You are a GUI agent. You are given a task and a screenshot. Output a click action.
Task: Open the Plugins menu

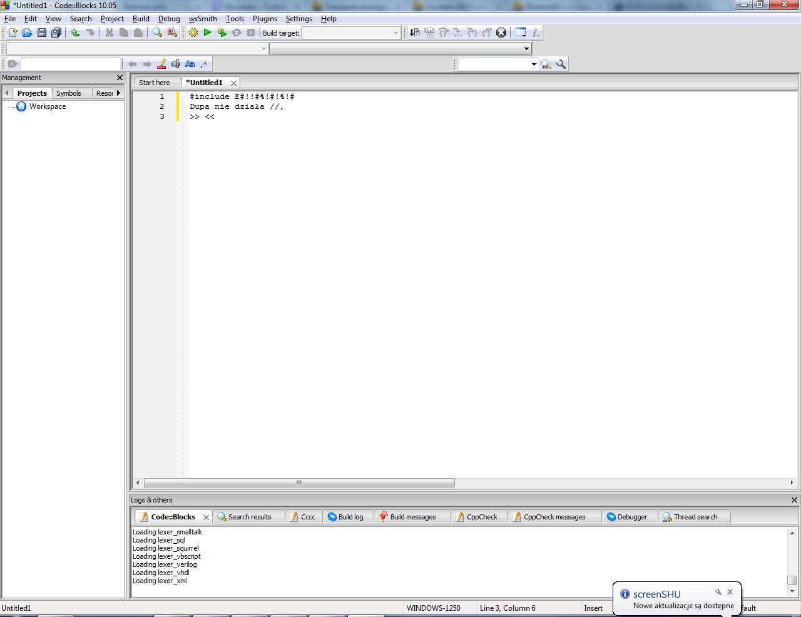tap(265, 19)
